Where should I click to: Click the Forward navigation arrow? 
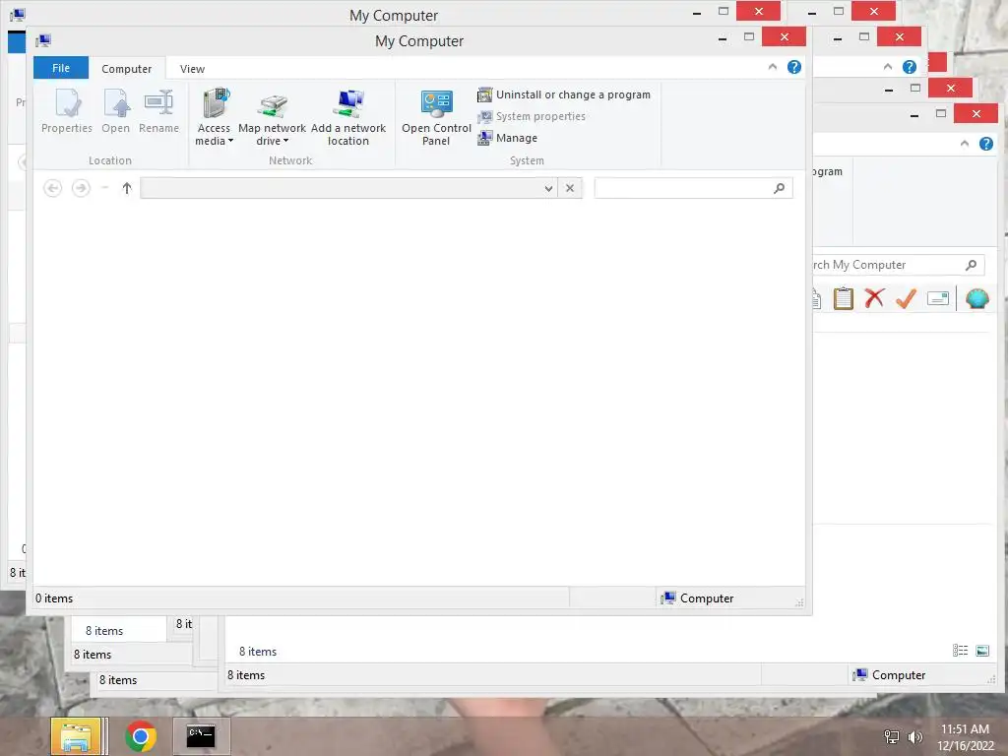click(81, 188)
